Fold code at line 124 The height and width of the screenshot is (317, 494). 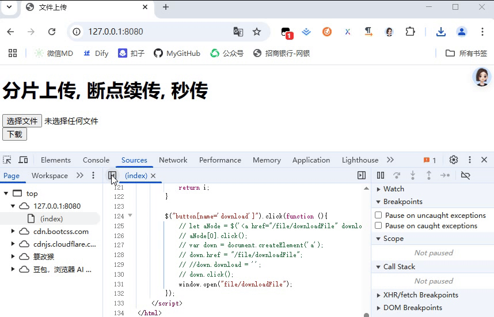coord(130,216)
